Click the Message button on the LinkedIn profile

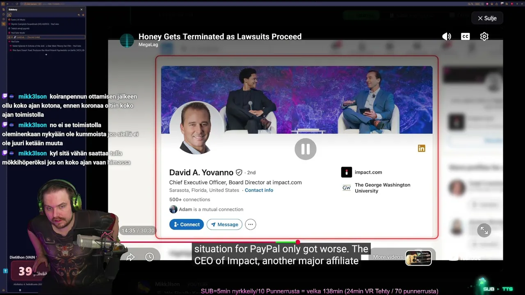pos(224,225)
